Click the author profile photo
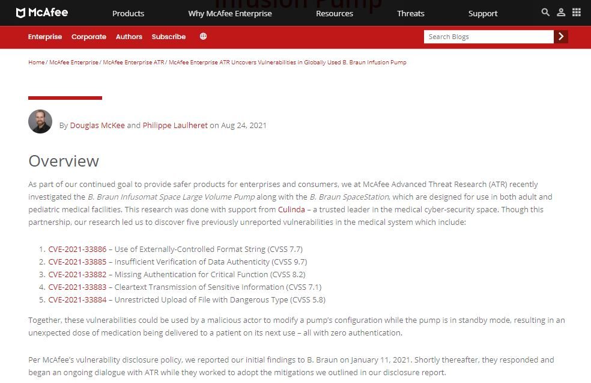Viewport: 591px width, 383px height. coord(40,121)
